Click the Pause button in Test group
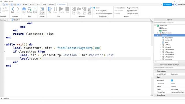Viewport: 185px width, 104px height. tap(55, 9)
